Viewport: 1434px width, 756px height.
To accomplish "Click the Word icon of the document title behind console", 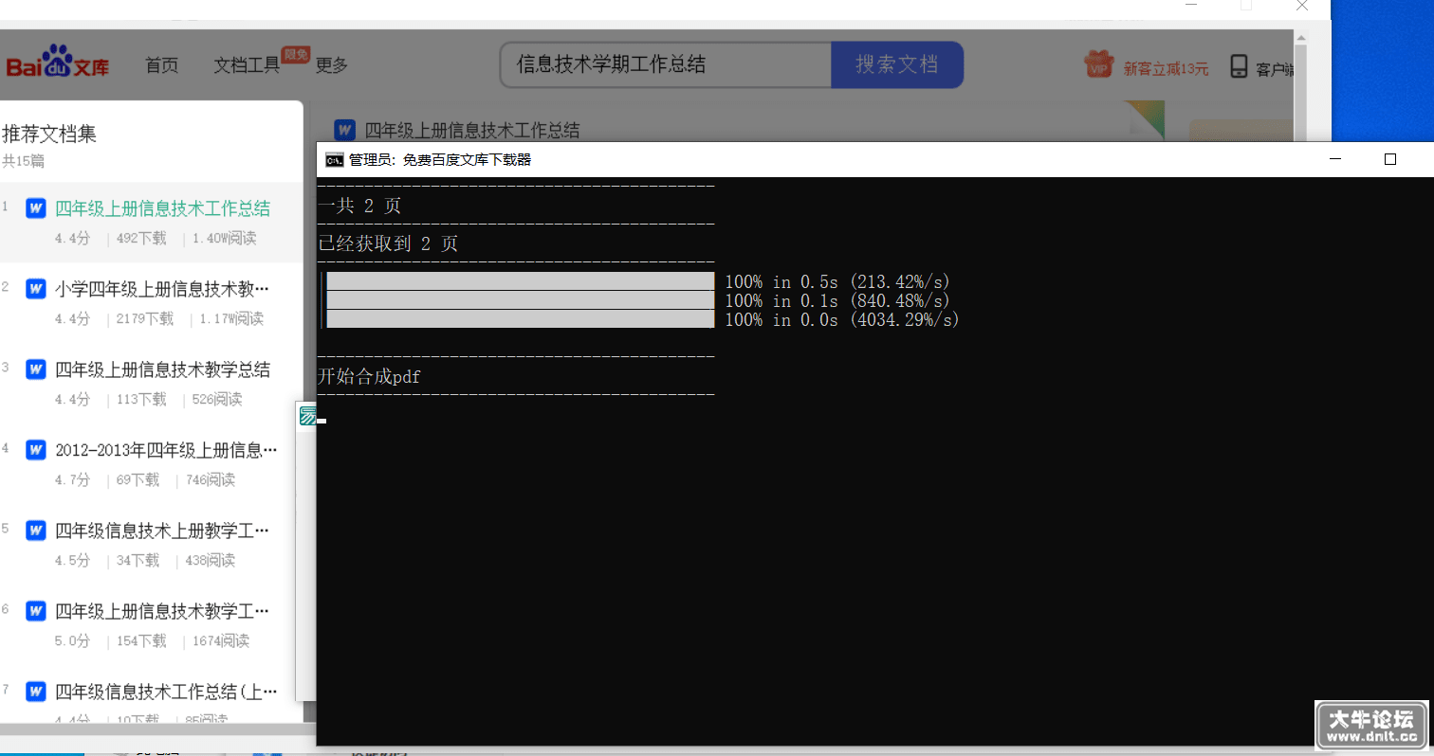I will pos(344,130).
